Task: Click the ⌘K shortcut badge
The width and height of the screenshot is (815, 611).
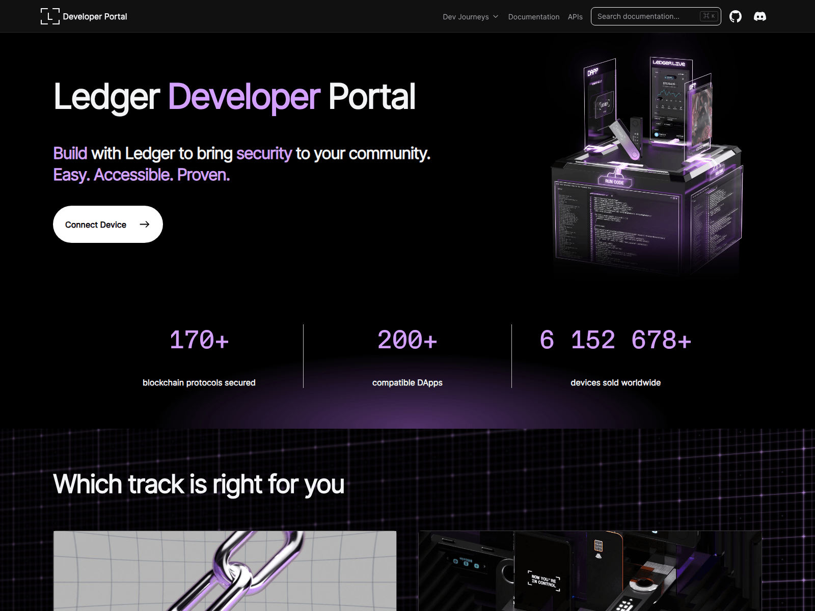Action: [x=709, y=16]
